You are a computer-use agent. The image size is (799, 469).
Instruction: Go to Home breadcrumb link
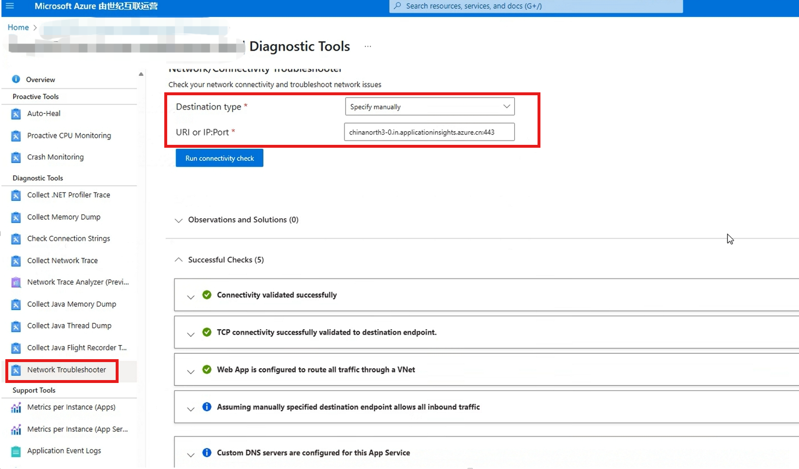click(x=18, y=27)
